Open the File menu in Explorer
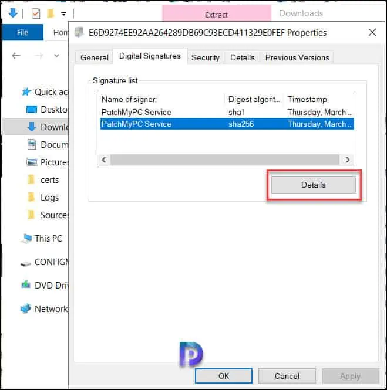Viewport: 387px width, 390px height. (22, 32)
